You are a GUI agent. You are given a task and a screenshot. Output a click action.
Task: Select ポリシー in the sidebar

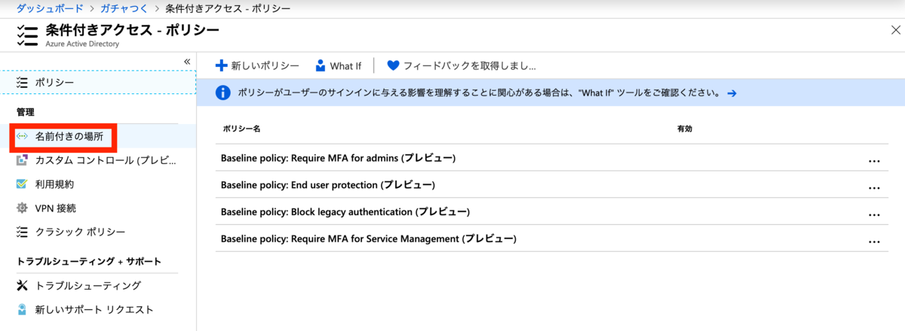(98, 82)
